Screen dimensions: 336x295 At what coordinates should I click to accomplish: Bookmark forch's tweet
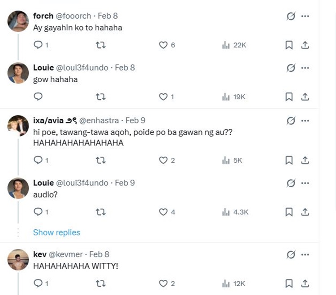[289, 45]
